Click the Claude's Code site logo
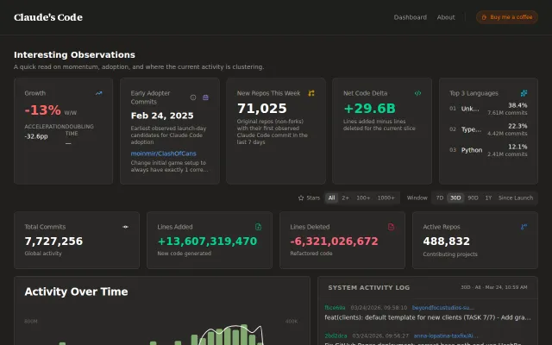Image resolution: width=552 pixels, height=345 pixels. [x=48, y=17]
